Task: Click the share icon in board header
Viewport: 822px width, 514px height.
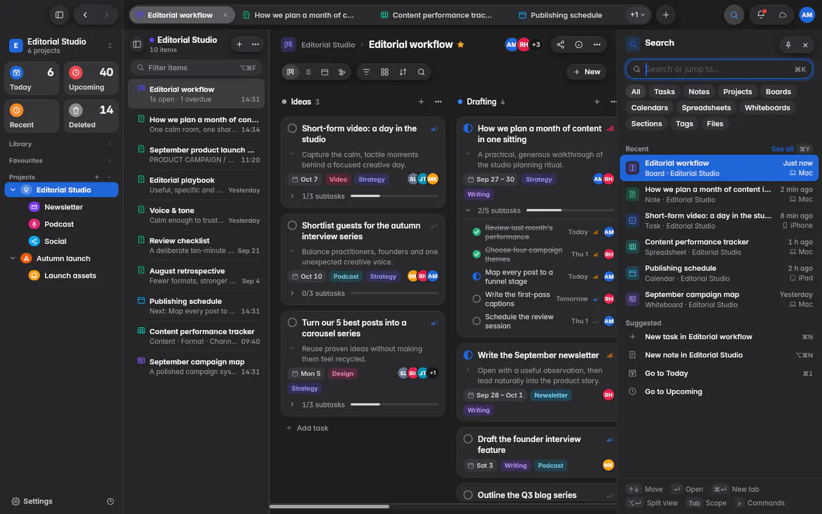Action: (x=561, y=44)
